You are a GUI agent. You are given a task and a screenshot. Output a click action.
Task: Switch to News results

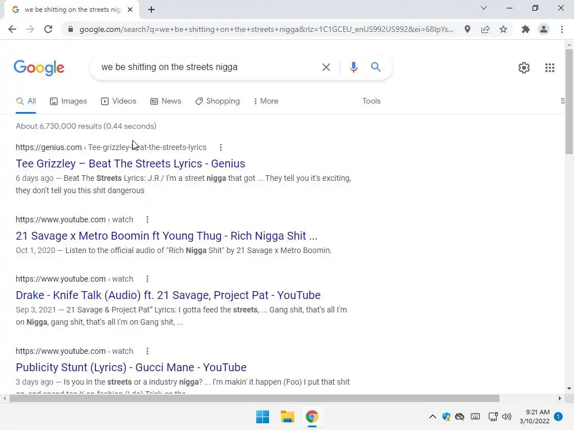click(166, 101)
